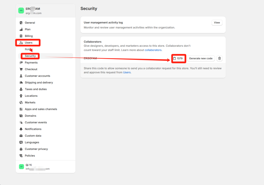Open Apps and sales channels settings

point(41,109)
